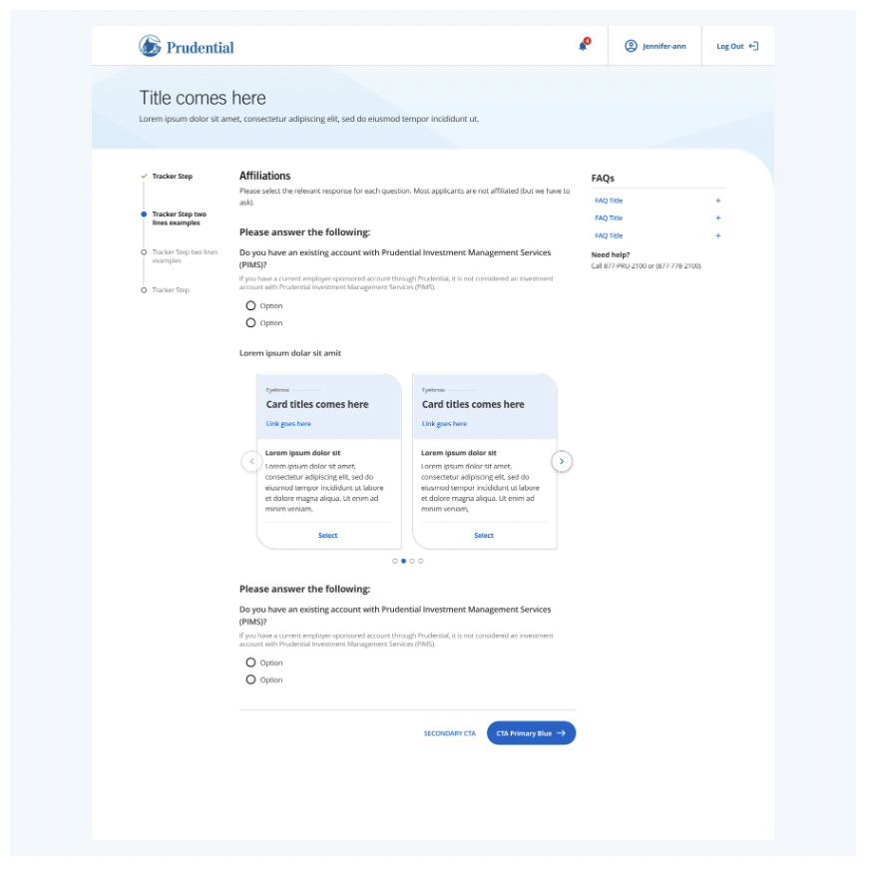This screenshot has width=870, height=869.
Task: Open the Jennifer-ann profile avatar icon
Action: click(x=630, y=46)
